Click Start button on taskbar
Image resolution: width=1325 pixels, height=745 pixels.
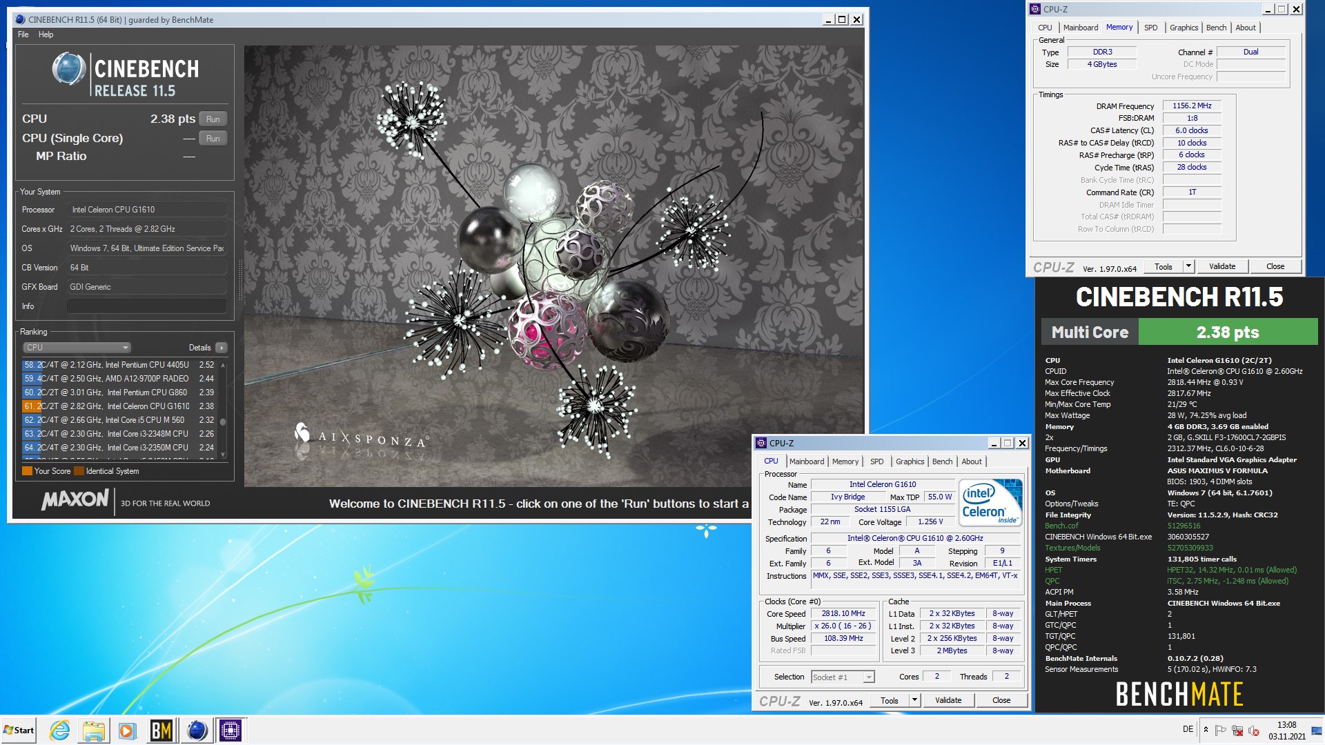pos(19,730)
